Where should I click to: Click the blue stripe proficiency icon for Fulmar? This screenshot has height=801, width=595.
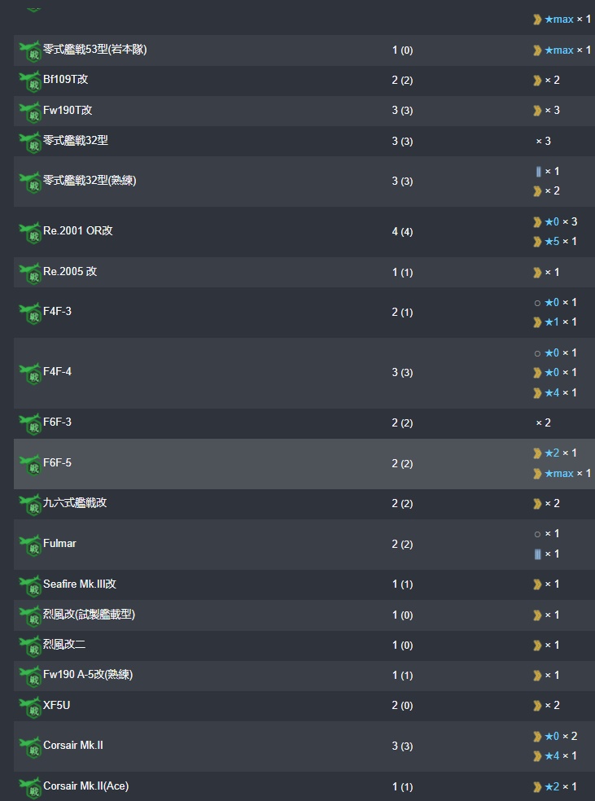[537, 554]
